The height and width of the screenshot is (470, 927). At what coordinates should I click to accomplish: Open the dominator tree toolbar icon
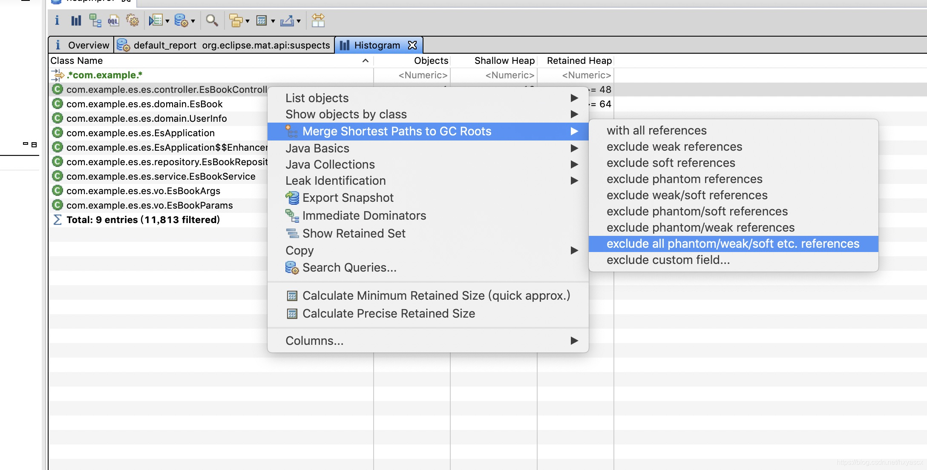[x=95, y=20]
